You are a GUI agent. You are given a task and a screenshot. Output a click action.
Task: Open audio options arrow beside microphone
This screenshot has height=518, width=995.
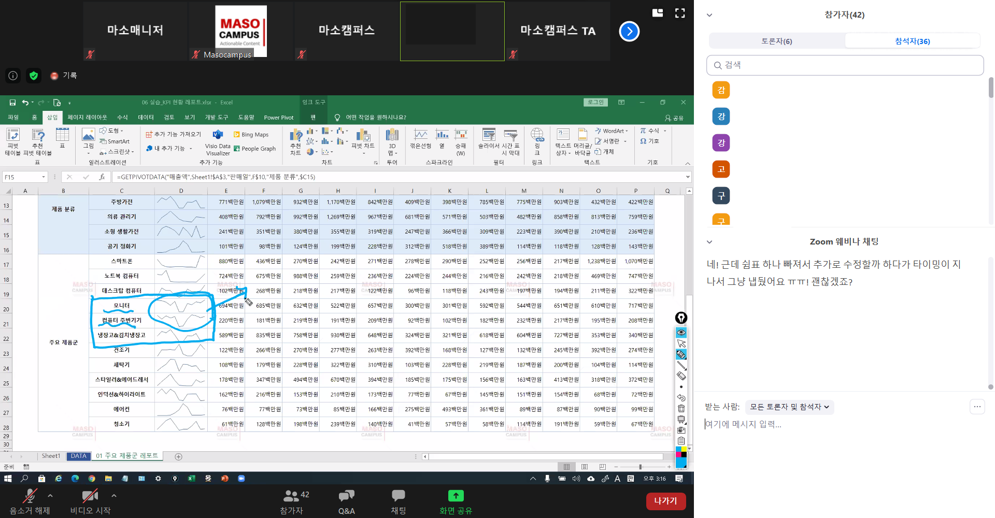tap(50, 496)
